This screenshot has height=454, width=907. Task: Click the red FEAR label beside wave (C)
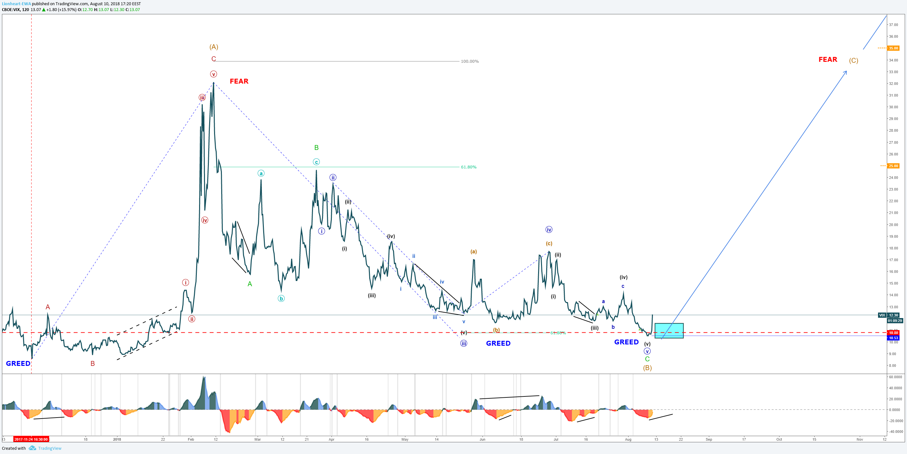[828, 60]
